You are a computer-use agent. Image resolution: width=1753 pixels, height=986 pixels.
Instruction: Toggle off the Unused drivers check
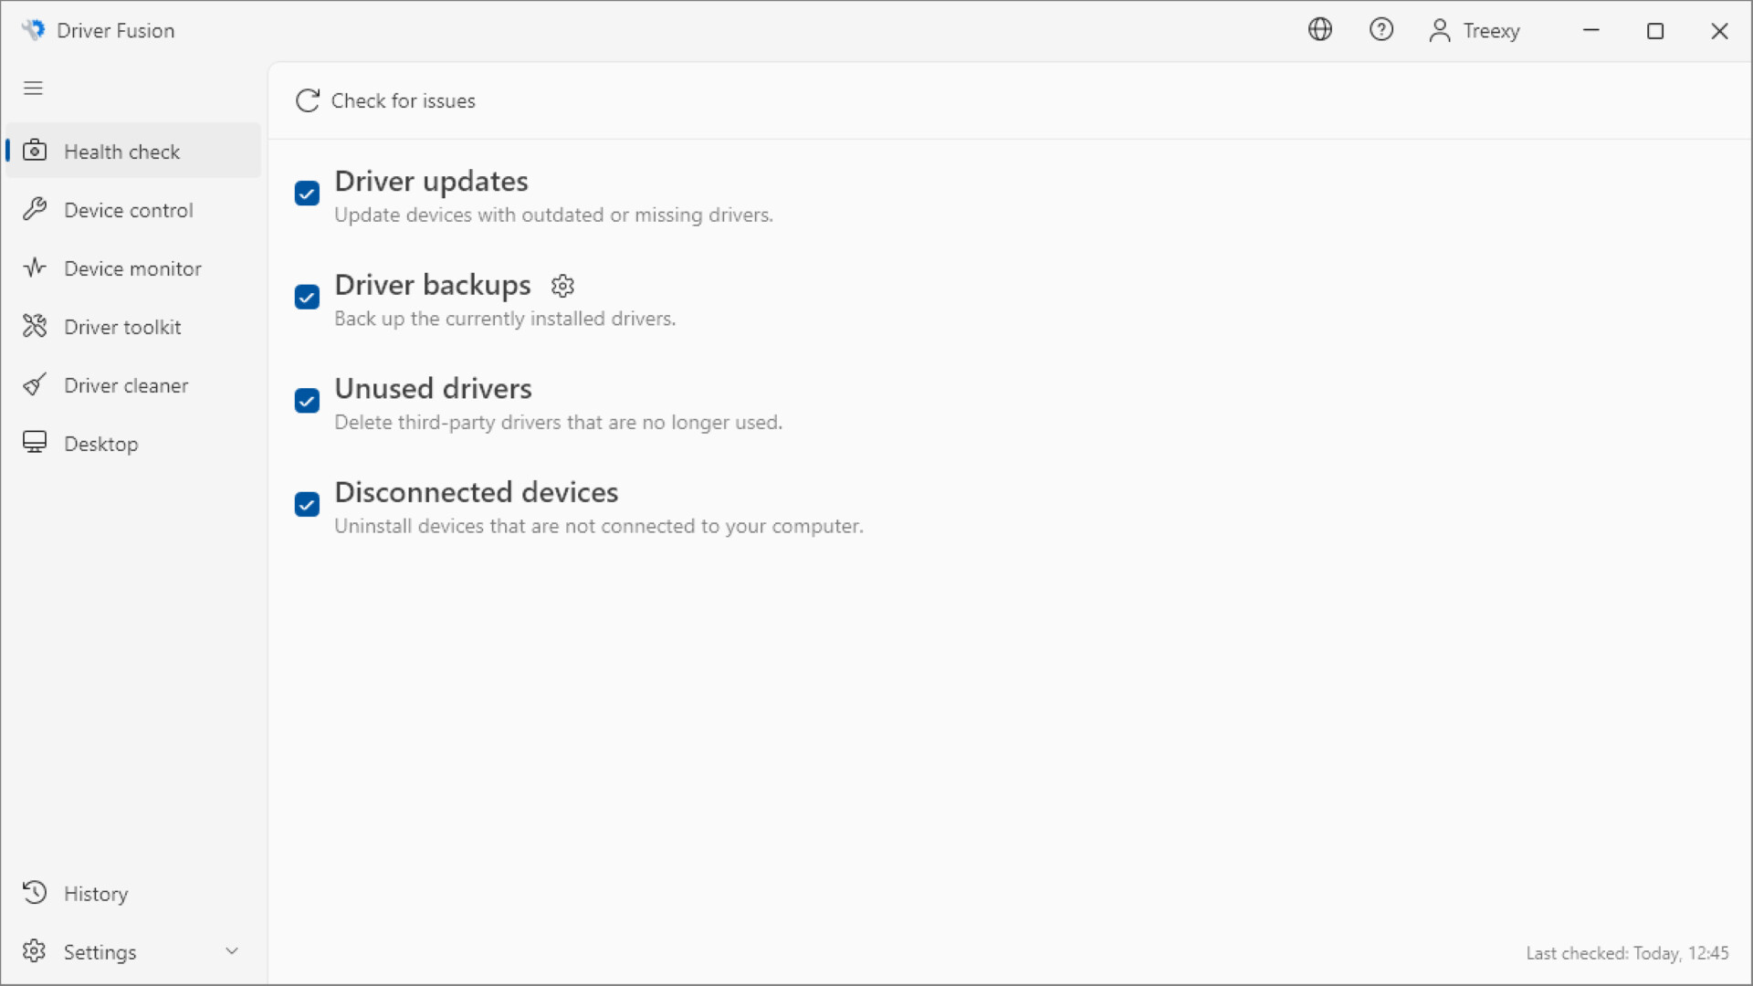[x=306, y=401]
